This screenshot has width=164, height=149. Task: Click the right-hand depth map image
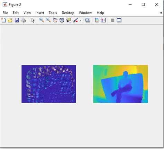pyautogui.click(x=120, y=84)
